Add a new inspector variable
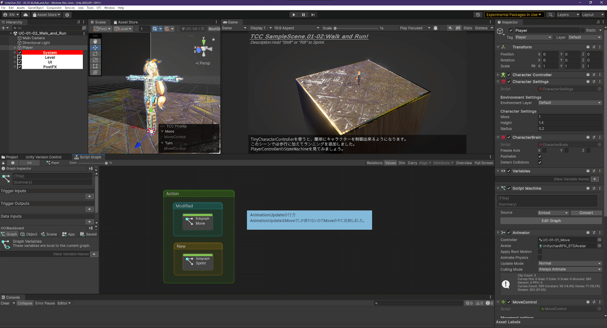Screen dimensions: 607x328 pyautogui.click(x=595, y=179)
